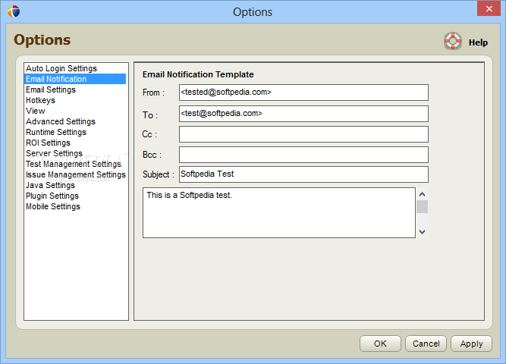Screen dimensions: 506x364
Task: Click the 'From :' label
Action: tap(153, 93)
